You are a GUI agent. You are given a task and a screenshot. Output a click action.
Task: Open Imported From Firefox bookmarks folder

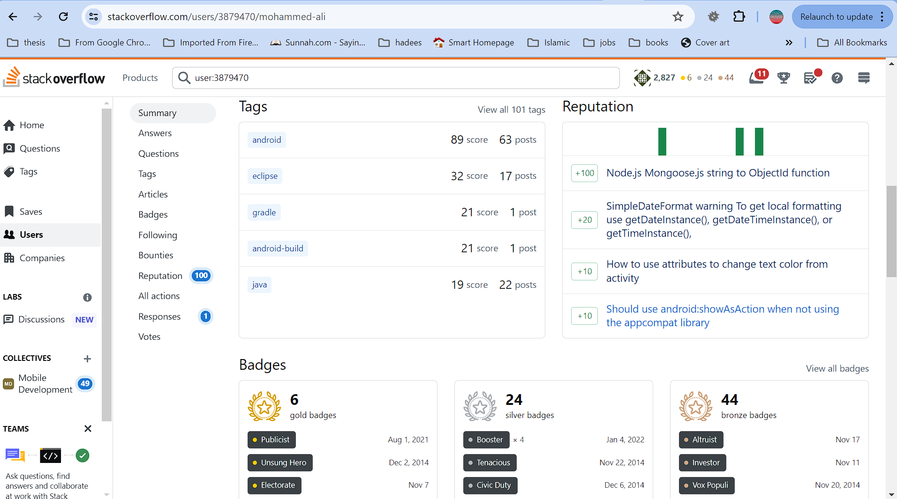click(x=211, y=43)
